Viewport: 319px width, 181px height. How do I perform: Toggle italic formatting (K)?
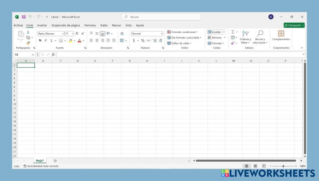46,40
